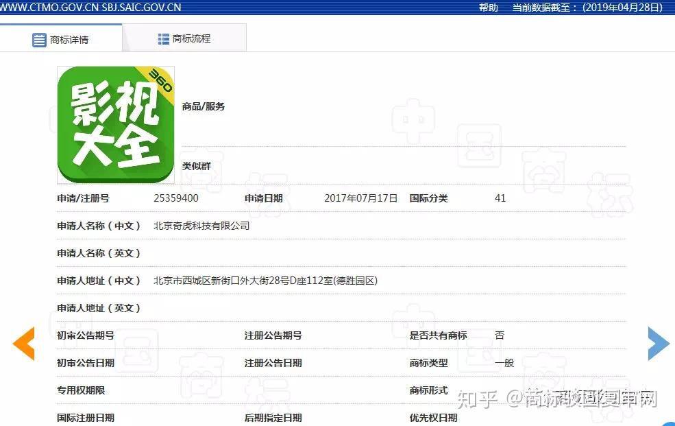Click the 专用权期限 label
The height and width of the screenshot is (426, 675).
(x=81, y=391)
